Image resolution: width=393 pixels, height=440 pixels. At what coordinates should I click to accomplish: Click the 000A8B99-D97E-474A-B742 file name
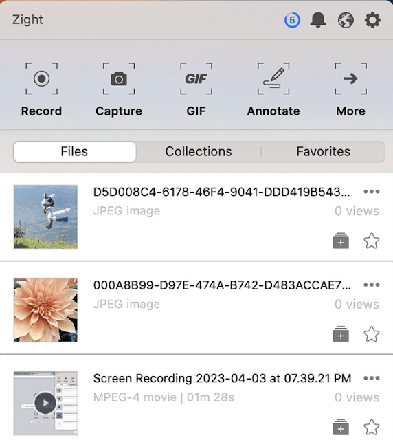tap(222, 285)
